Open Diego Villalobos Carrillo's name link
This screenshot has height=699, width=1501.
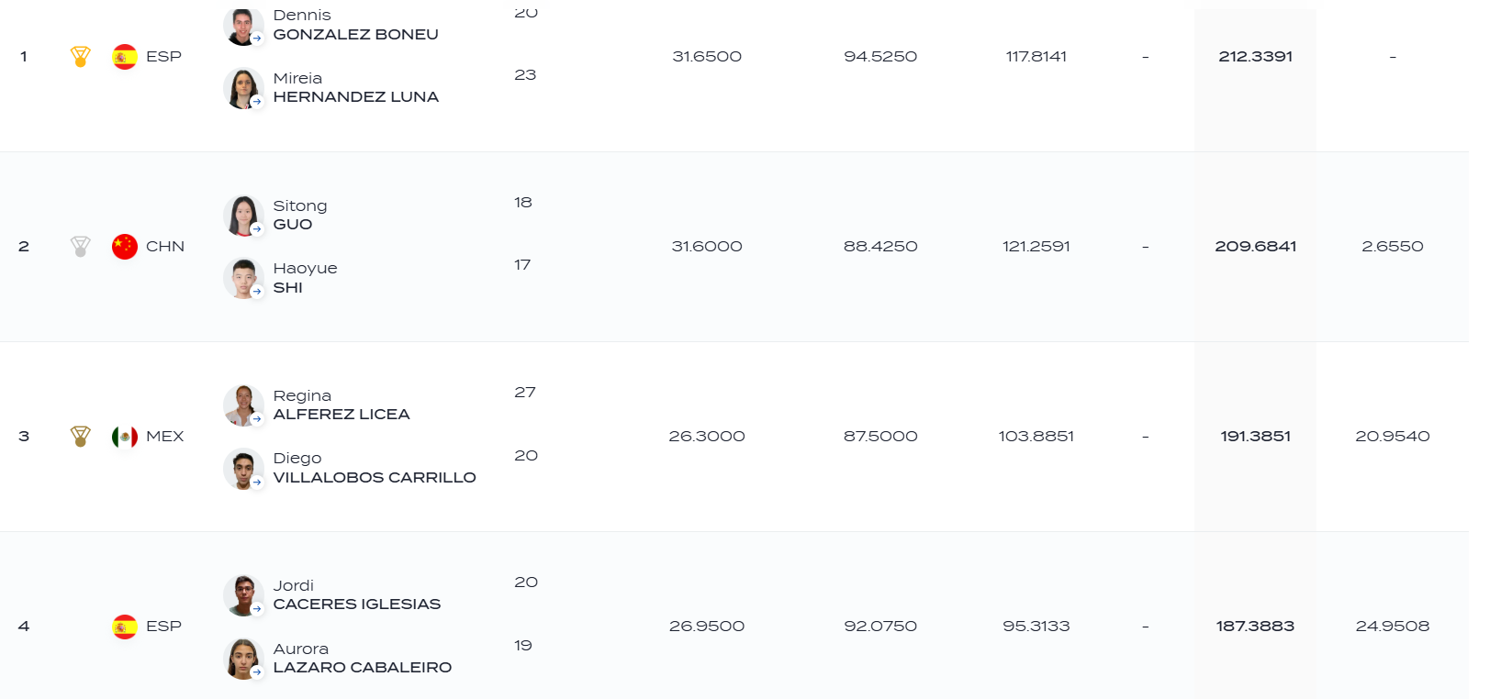tap(375, 468)
